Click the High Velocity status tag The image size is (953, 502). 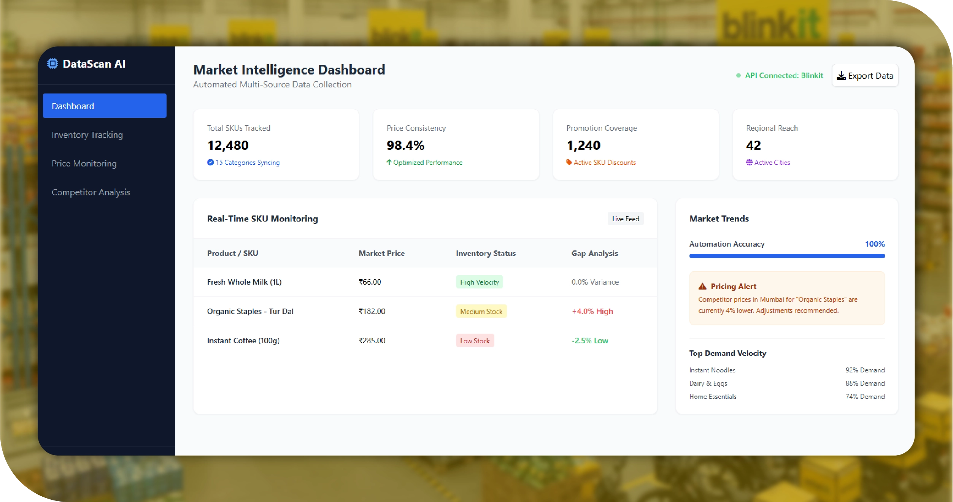coord(479,282)
